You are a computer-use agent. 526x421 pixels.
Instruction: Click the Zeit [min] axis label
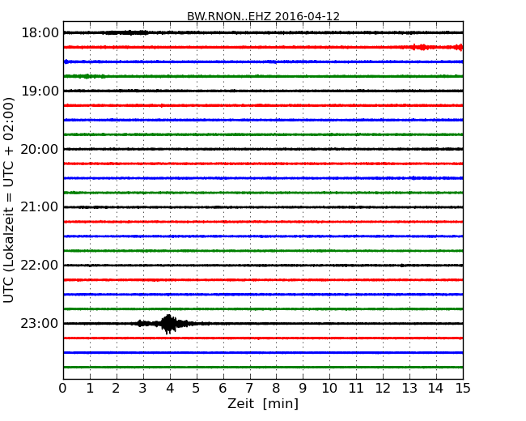click(263, 403)
